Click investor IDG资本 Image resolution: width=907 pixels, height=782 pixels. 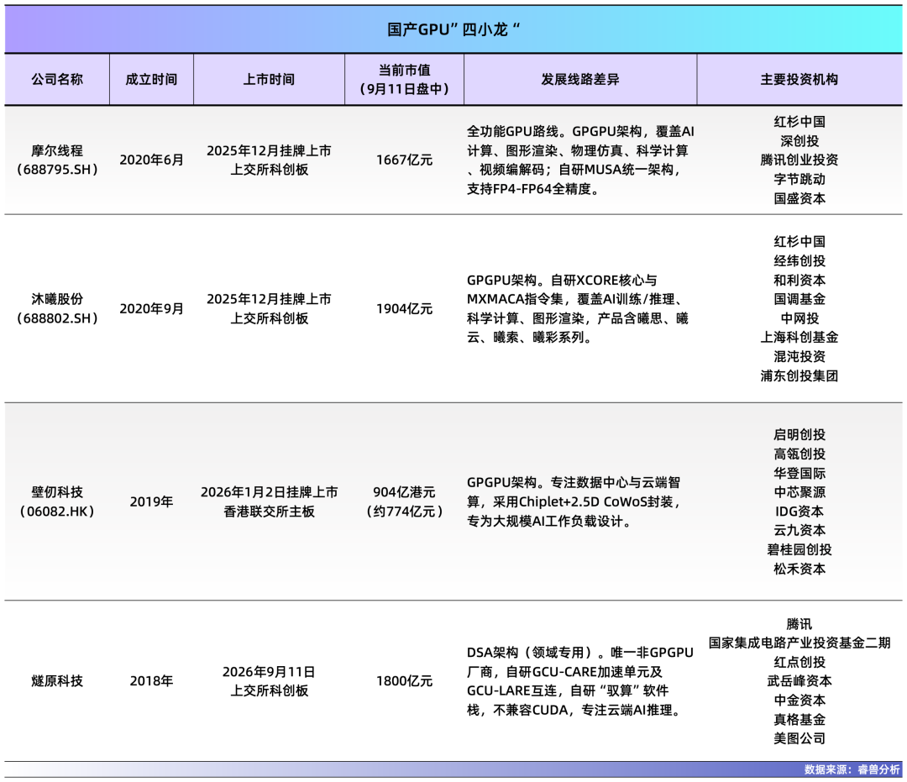click(x=800, y=512)
